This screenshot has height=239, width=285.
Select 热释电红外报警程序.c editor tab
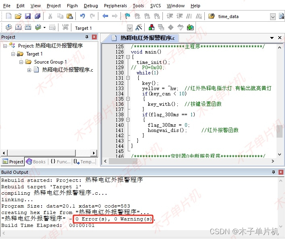(144, 38)
